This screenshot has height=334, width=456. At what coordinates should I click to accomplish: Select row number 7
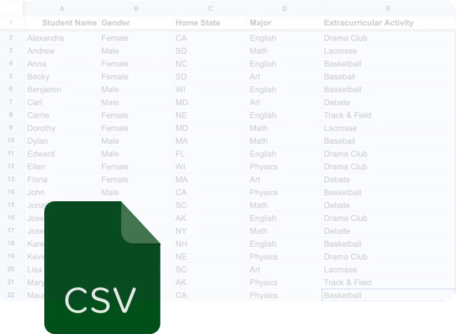(x=11, y=102)
